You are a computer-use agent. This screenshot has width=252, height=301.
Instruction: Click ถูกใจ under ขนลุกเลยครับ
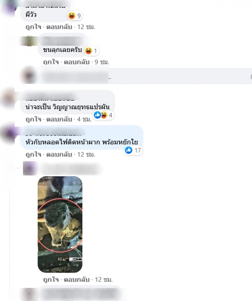(51, 62)
